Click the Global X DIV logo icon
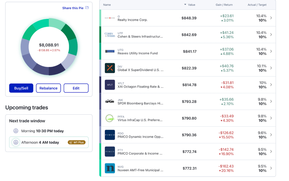Viewport: 289px width, 181px height. [110, 68]
